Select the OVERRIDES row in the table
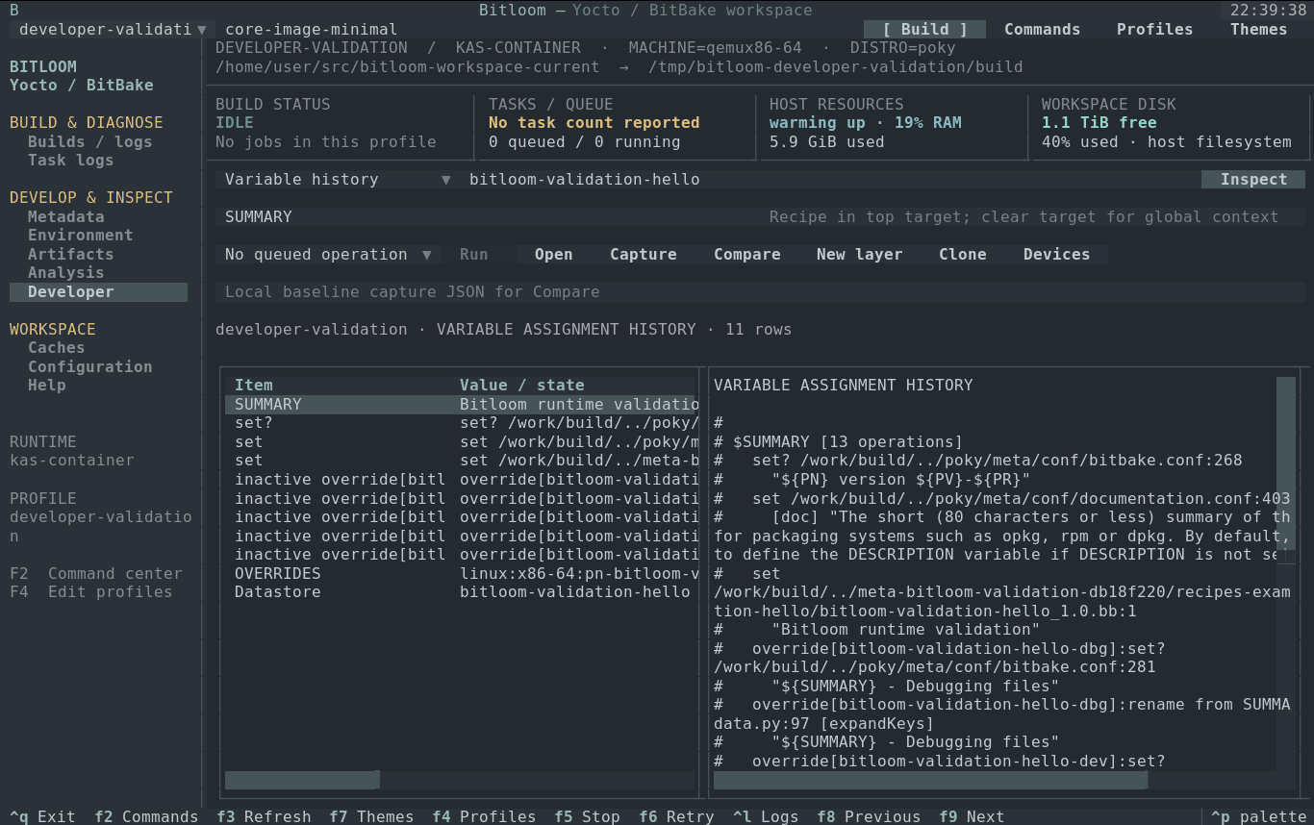The height and width of the screenshot is (825, 1314). (x=460, y=573)
